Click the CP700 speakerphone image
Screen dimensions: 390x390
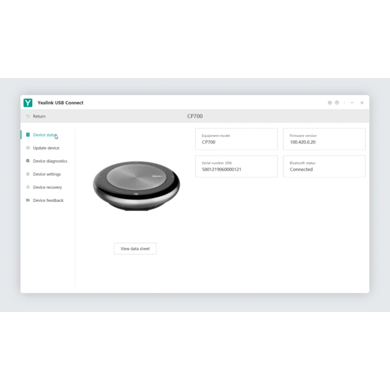136,186
